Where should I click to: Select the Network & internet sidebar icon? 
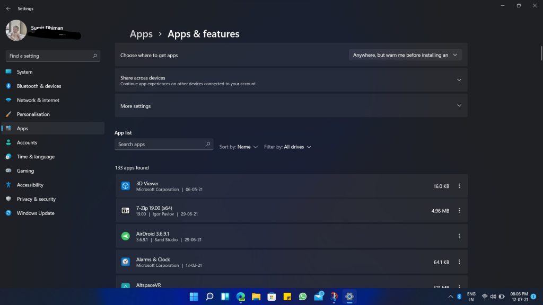[9, 100]
